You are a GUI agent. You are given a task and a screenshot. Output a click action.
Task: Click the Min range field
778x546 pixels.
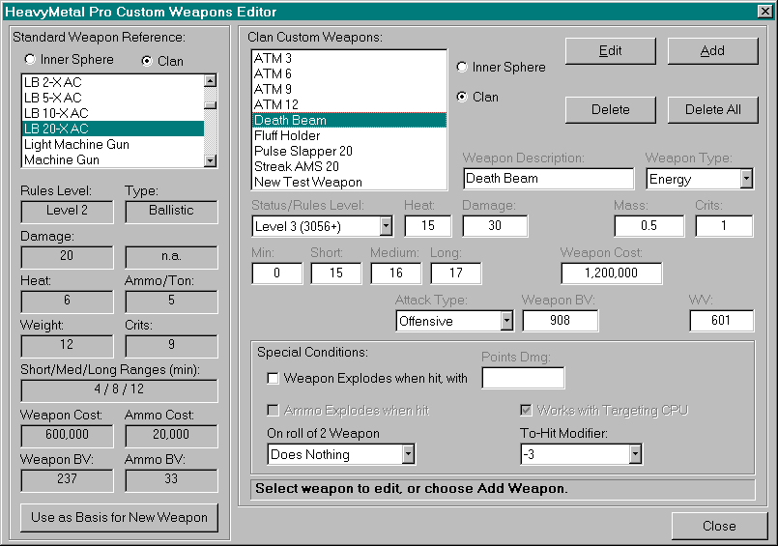(x=276, y=273)
